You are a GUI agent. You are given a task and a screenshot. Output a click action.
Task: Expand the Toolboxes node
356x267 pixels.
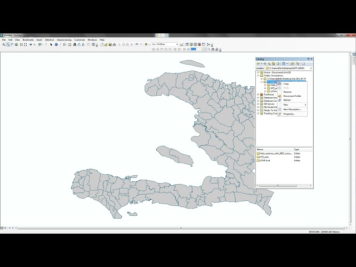258,95
